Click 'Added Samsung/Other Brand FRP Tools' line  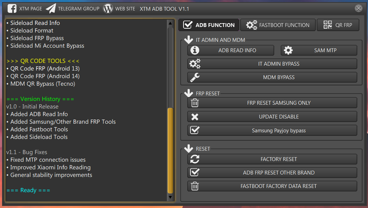pos(63,122)
